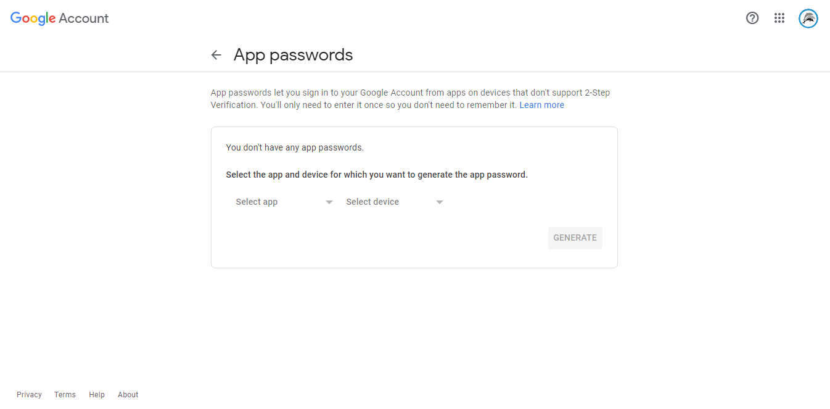Click the App passwords page heading

point(293,55)
